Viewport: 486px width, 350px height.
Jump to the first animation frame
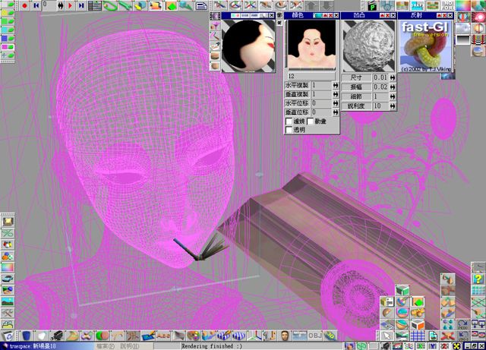[35, 5]
